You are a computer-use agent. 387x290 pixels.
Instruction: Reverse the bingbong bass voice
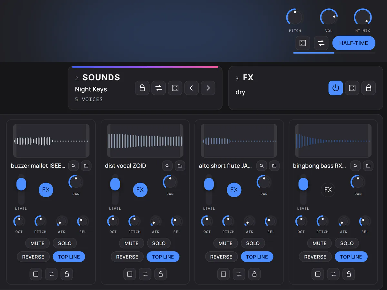(315, 257)
